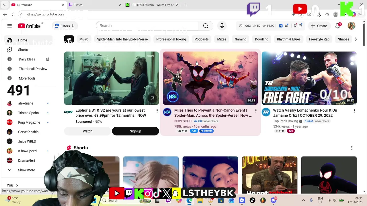This screenshot has height=206, width=367.
Task: Click the external-link arrow on Euphoria thumbnail
Action: coord(153,98)
